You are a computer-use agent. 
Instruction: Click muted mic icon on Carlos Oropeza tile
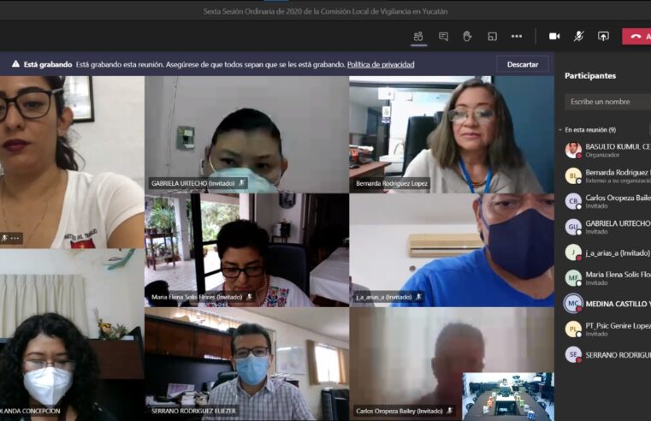tap(449, 411)
